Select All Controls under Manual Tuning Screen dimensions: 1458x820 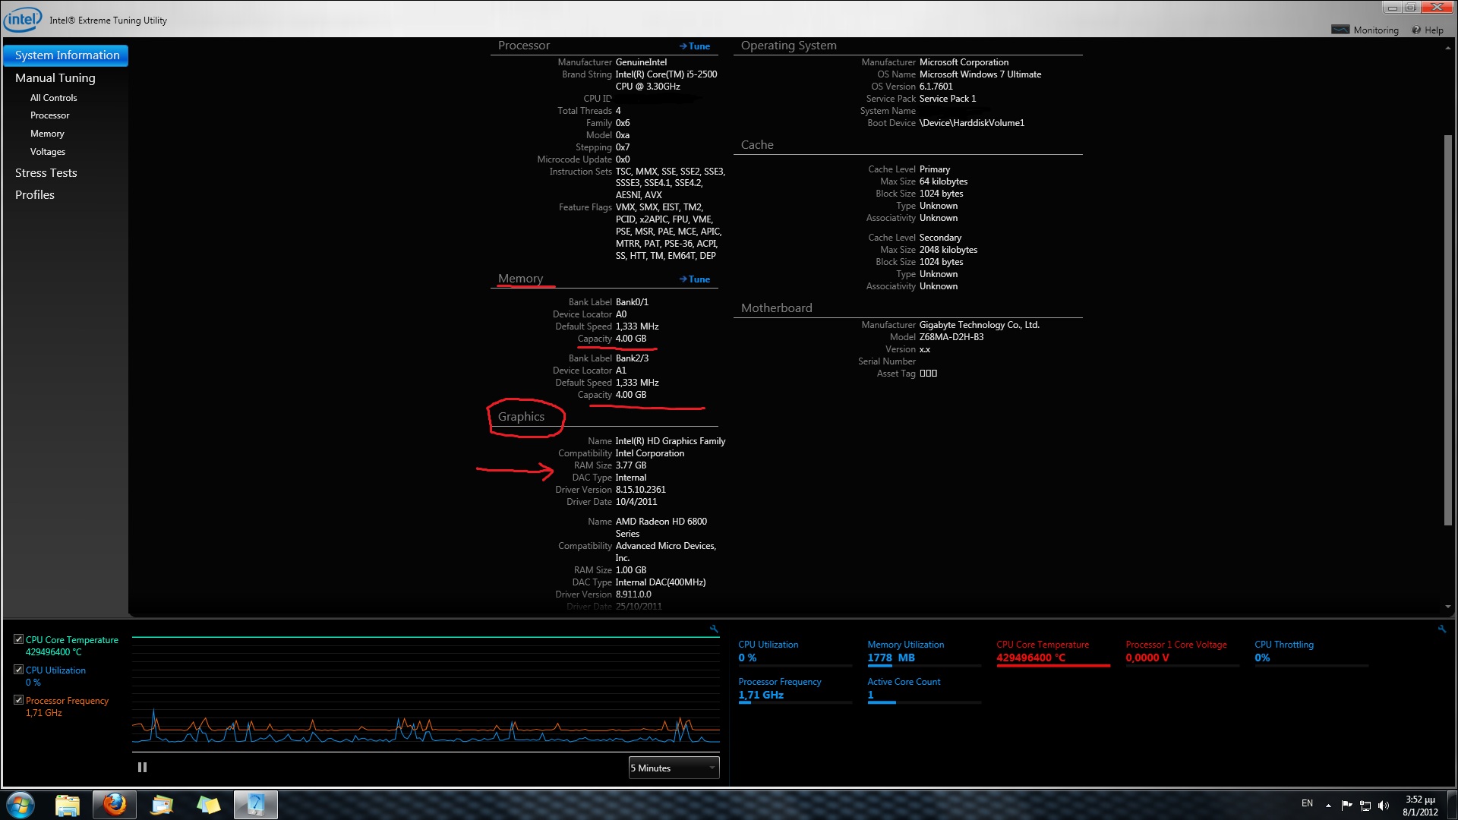pyautogui.click(x=53, y=98)
